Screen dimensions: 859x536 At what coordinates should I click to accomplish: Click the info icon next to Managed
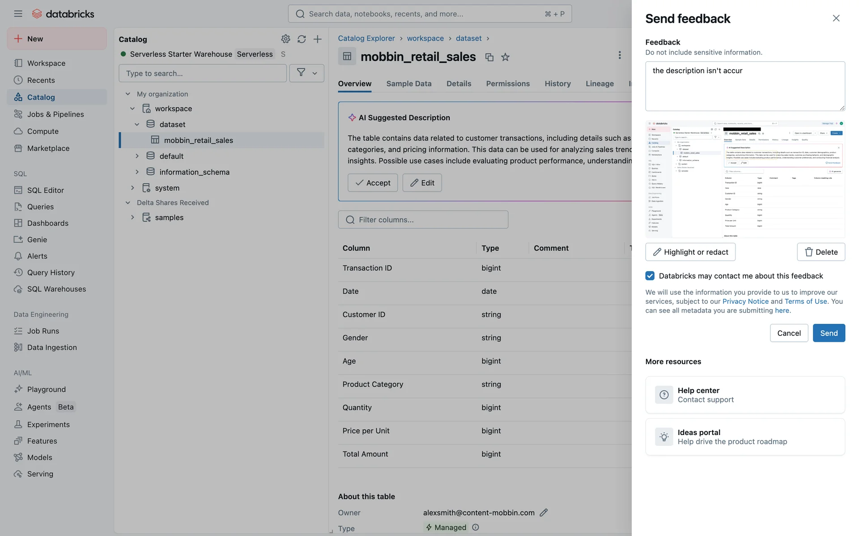[x=476, y=527]
